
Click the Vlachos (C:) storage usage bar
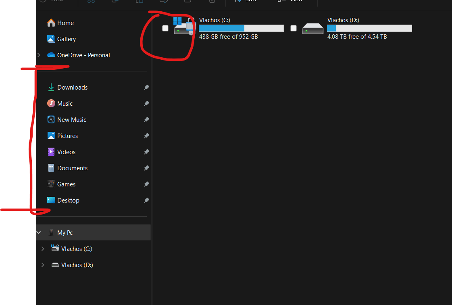click(241, 28)
